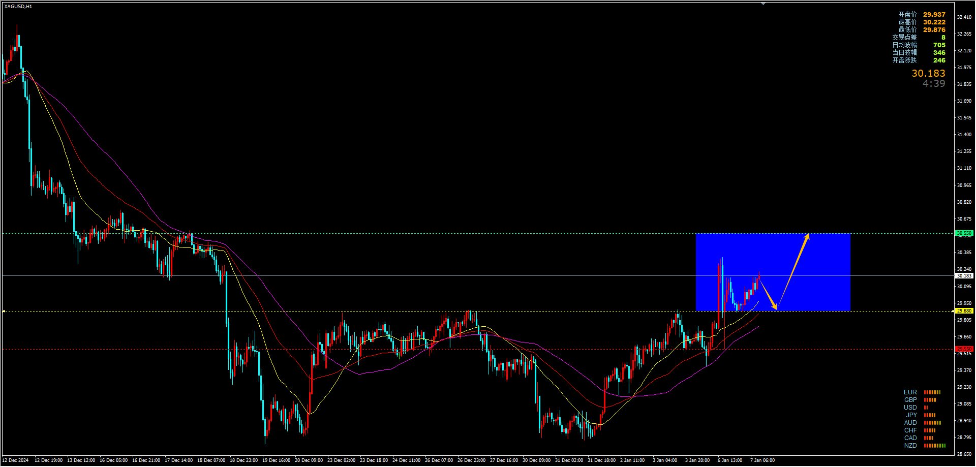
Task: Click the 7 Jan 06:00 time axis label
Action: (762, 460)
